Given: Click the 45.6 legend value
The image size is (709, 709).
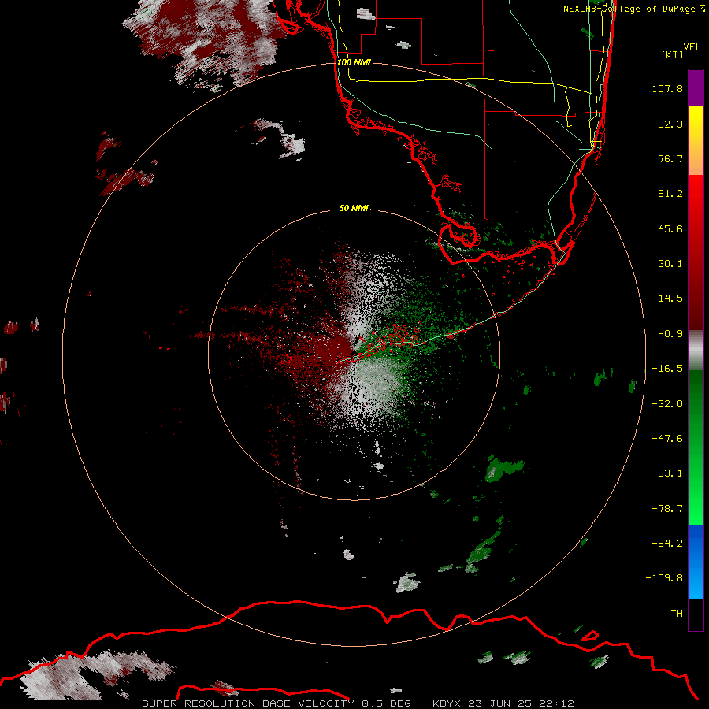Looking at the screenshot, I should (x=670, y=228).
